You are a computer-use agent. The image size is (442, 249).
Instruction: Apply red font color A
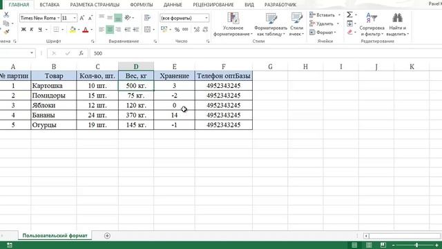tap(86, 29)
